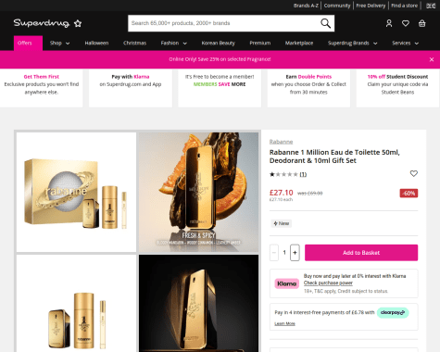The height and width of the screenshot is (352, 440).
Task: Click the Online Only fragrance banner text
Action: click(220, 59)
